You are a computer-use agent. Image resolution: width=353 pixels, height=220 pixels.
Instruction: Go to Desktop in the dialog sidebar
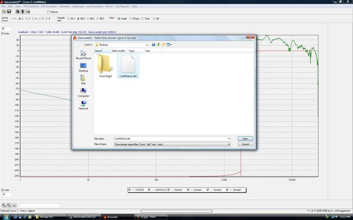click(x=83, y=67)
